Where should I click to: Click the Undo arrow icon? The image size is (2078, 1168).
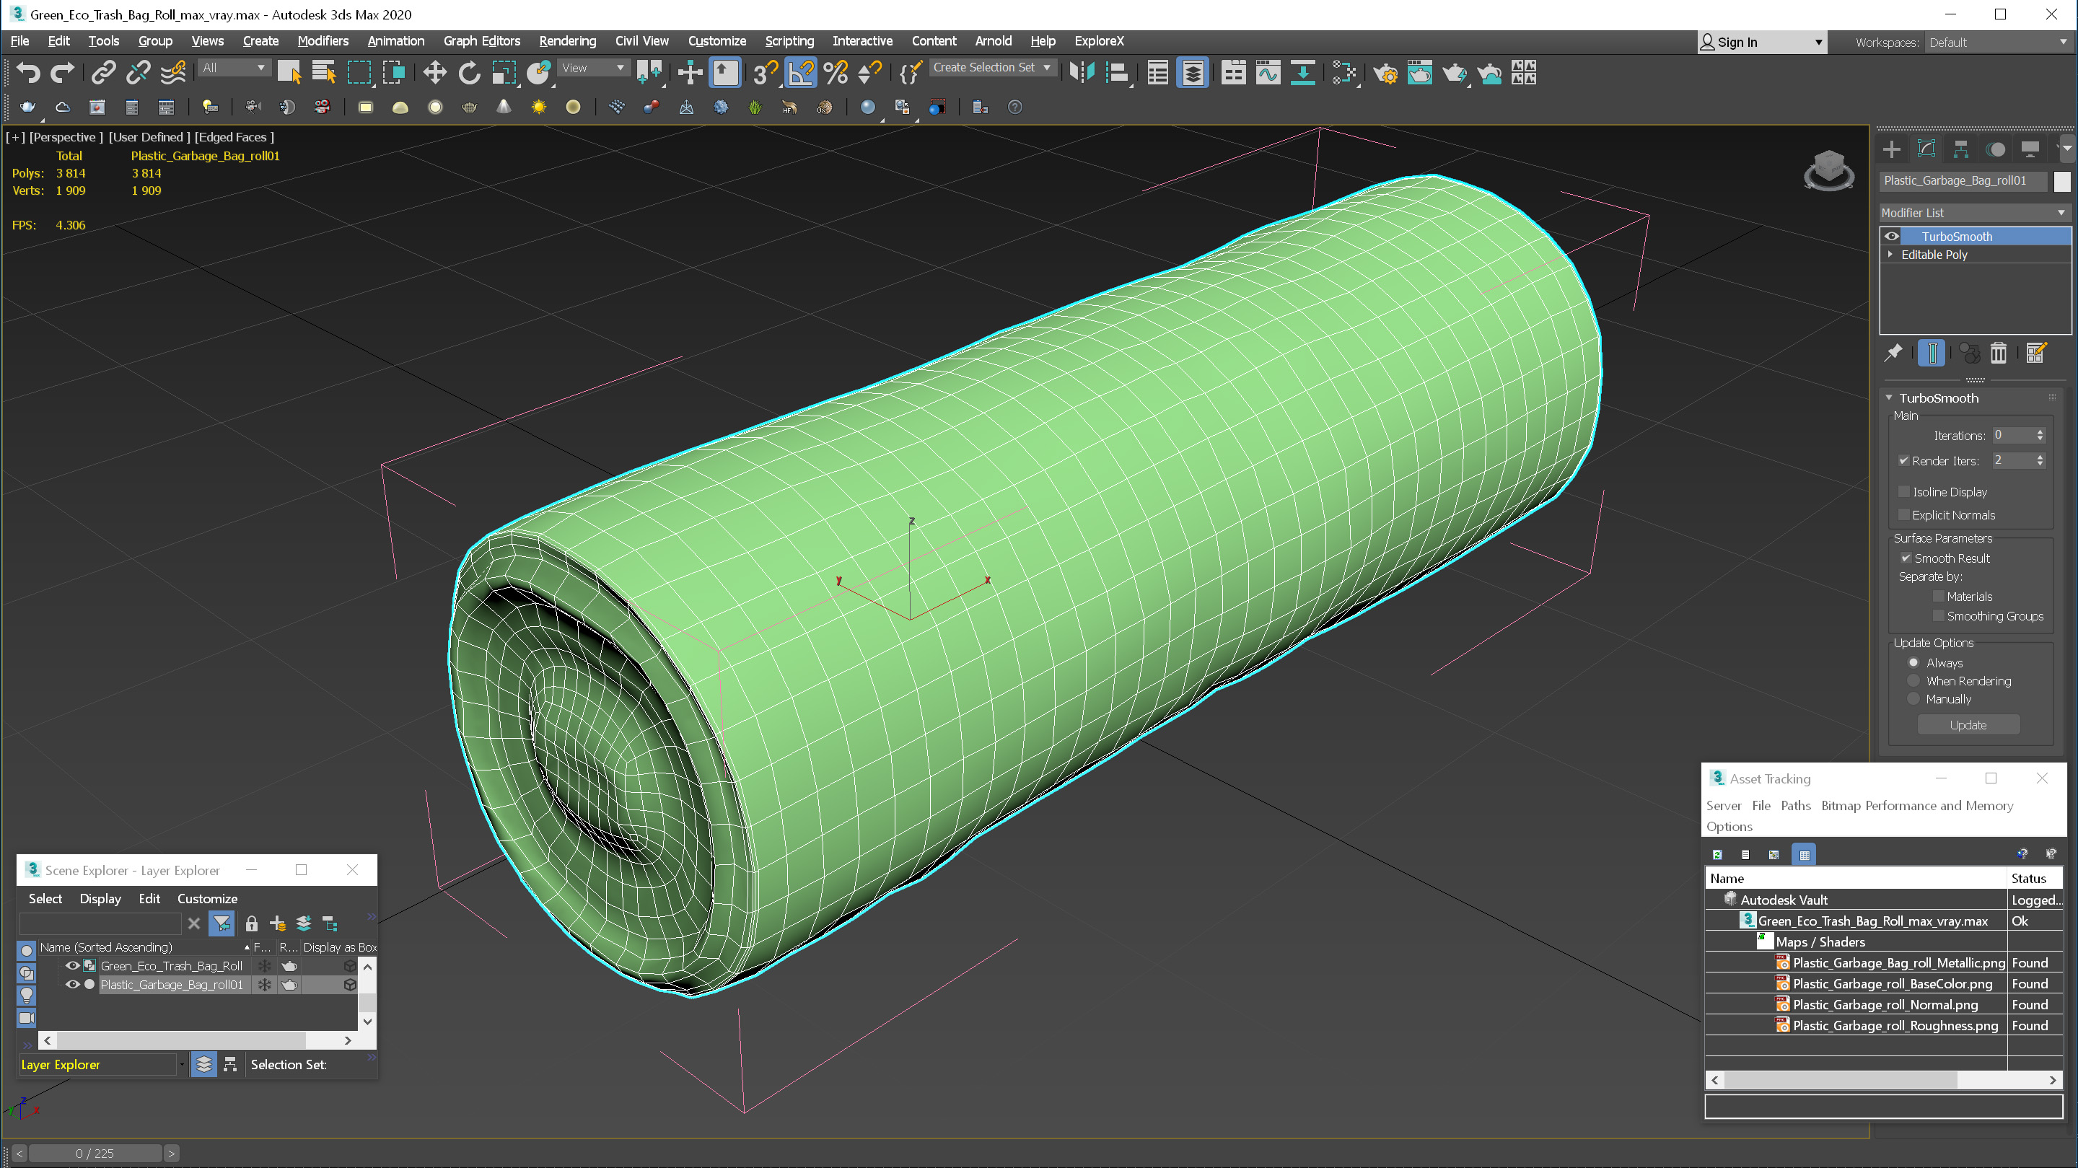pos(28,74)
